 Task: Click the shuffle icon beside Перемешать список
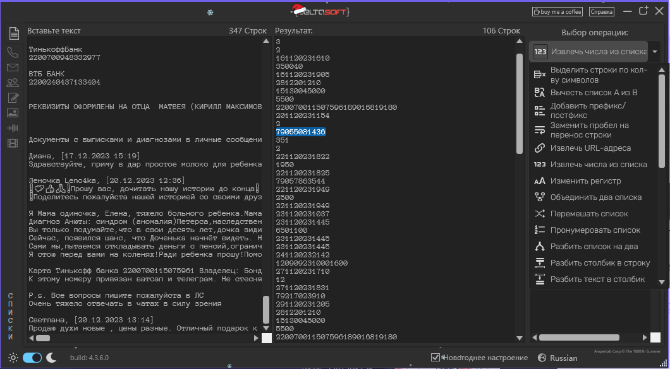tap(540, 214)
